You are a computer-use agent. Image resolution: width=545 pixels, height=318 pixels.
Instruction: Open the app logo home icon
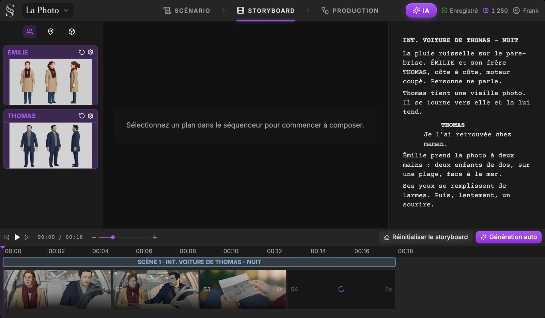pos(10,11)
